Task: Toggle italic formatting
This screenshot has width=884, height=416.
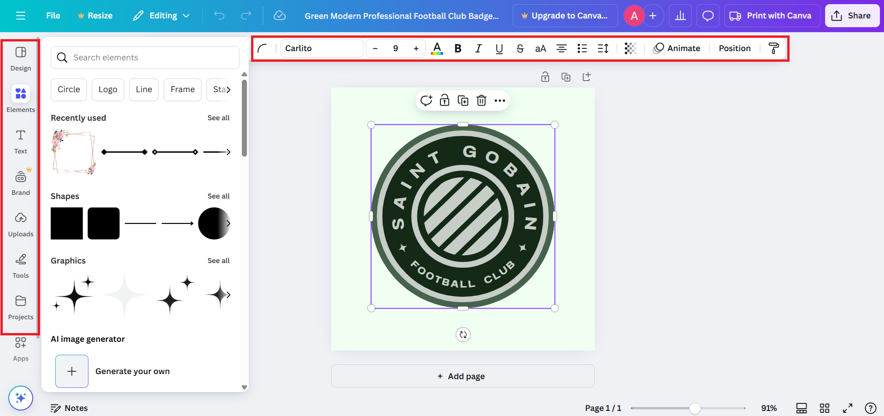Action: 479,48
